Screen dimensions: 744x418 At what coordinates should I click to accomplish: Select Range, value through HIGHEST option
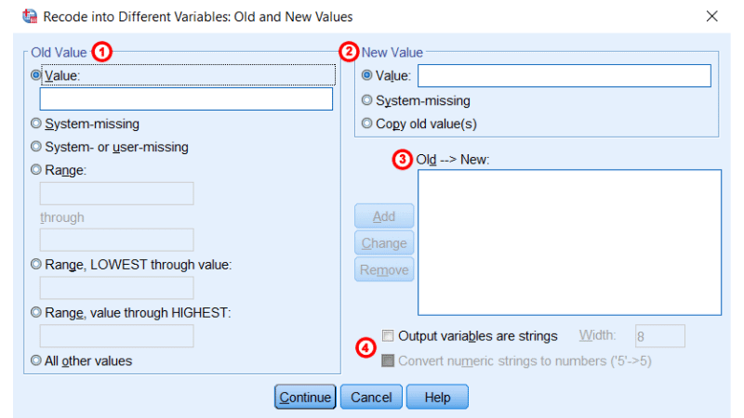pyautogui.click(x=36, y=312)
